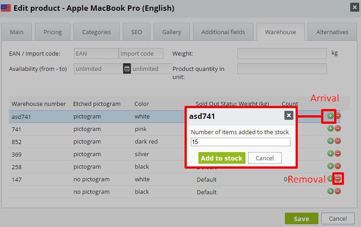
Task: Select warehouse number asd741 cell
Action: click(21, 117)
